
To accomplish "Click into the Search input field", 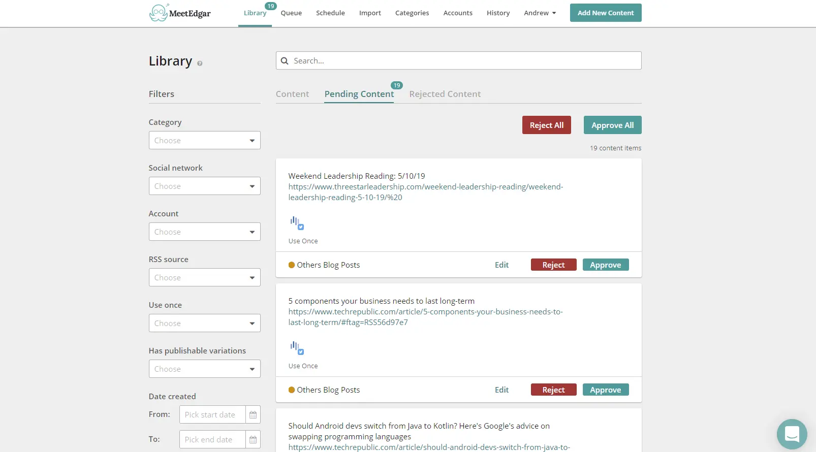I will click(462, 61).
